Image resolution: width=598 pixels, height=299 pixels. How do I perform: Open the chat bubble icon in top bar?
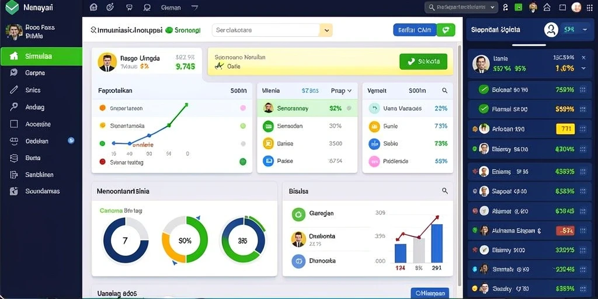[129, 7]
